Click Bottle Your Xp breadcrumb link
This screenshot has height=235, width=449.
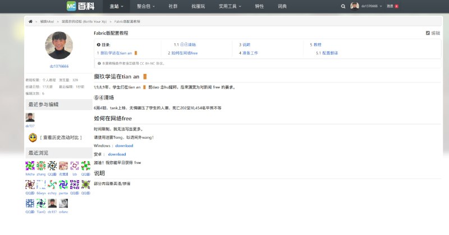(x=84, y=22)
